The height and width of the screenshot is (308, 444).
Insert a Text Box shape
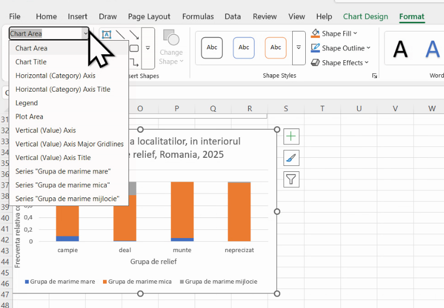click(x=107, y=35)
